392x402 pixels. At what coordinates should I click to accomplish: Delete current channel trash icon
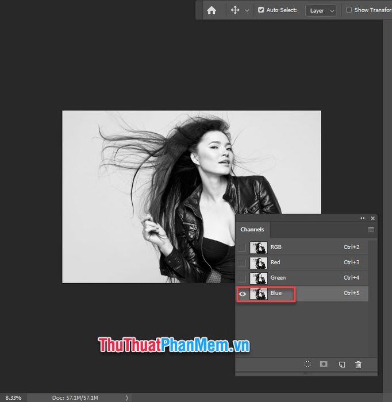358,364
